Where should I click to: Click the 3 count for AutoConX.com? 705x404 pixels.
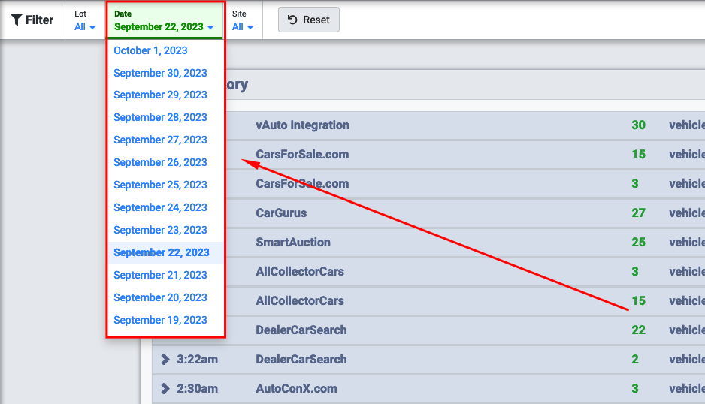tap(634, 388)
